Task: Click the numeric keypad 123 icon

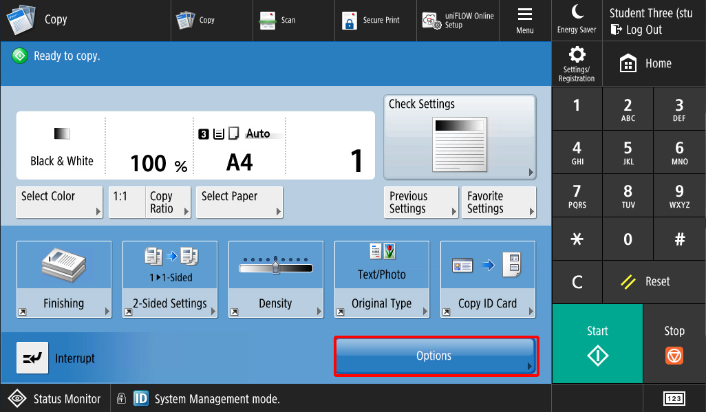Action: click(674, 399)
